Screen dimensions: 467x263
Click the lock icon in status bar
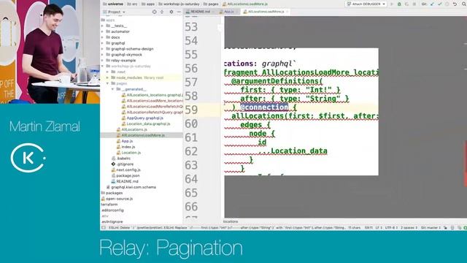tap(446, 227)
